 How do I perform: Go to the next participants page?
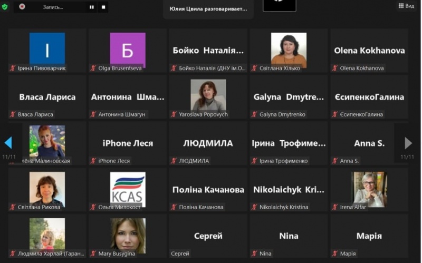[408, 143]
